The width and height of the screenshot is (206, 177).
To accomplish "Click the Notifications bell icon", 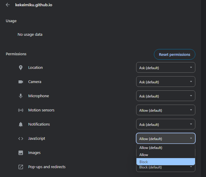I will pos(21,124).
